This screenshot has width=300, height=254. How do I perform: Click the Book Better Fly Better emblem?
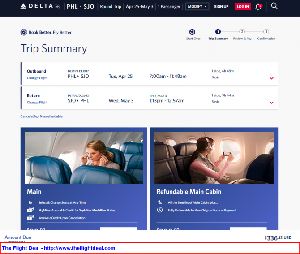(x=24, y=32)
